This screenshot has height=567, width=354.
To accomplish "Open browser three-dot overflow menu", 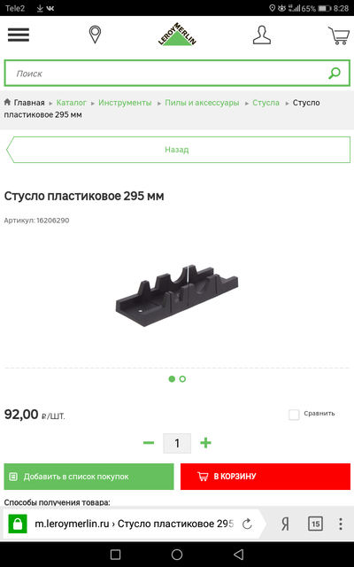I will [x=340, y=524].
